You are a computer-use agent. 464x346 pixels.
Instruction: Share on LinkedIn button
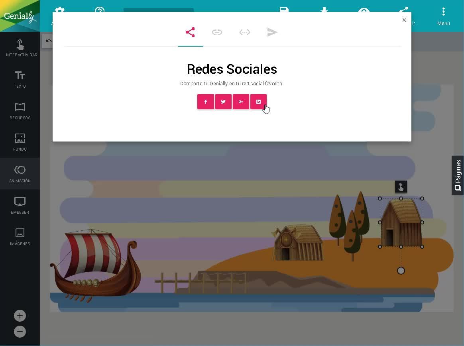[x=258, y=102]
